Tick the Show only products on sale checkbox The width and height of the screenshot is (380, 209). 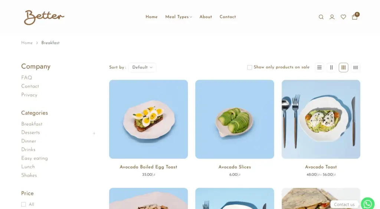coord(249,68)
